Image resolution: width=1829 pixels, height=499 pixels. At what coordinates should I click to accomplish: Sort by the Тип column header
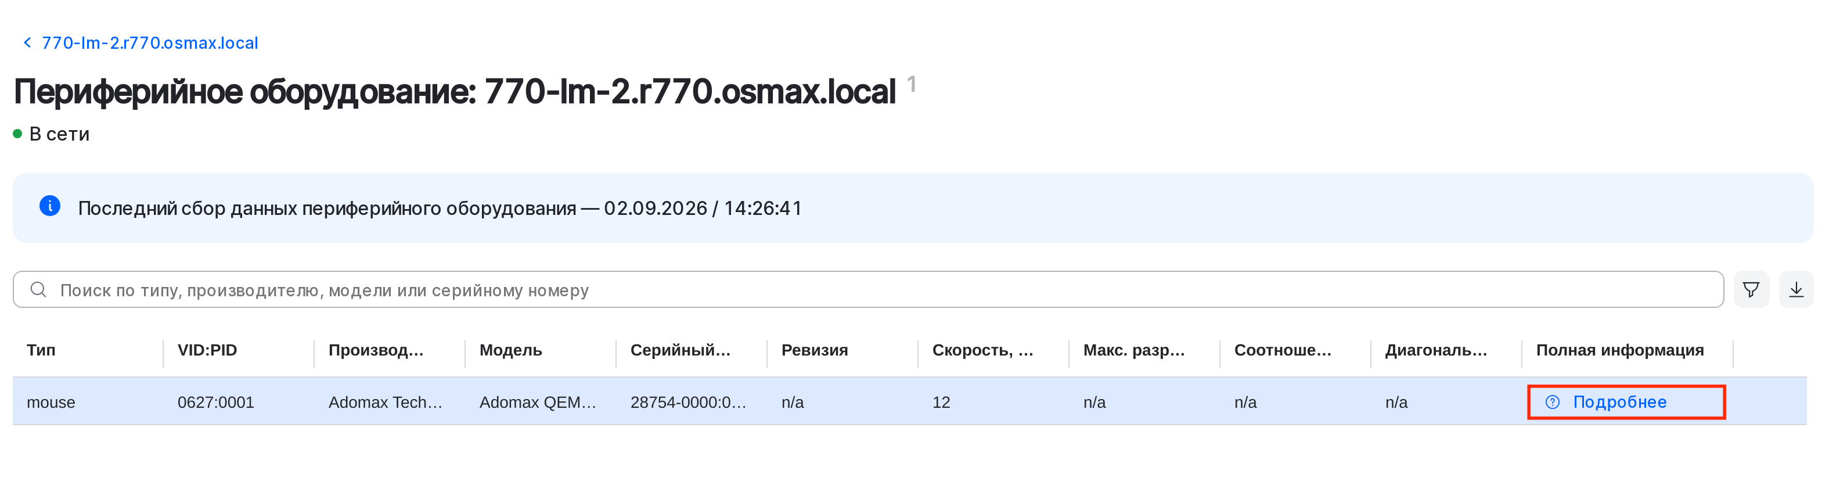(41, 350)
